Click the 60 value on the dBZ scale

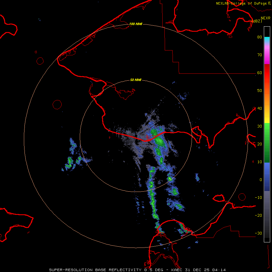[260, 73]
